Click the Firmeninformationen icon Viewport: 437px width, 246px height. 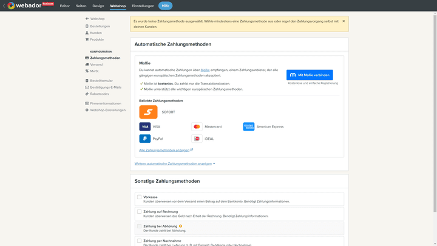click(x=87, y=103)
